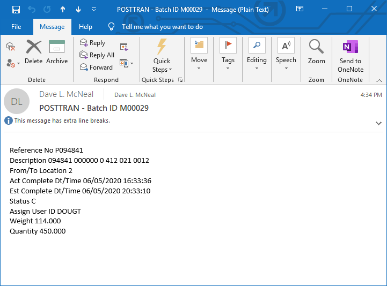Select the Message tab
387x286 pixels.
[x=52, y=27]
